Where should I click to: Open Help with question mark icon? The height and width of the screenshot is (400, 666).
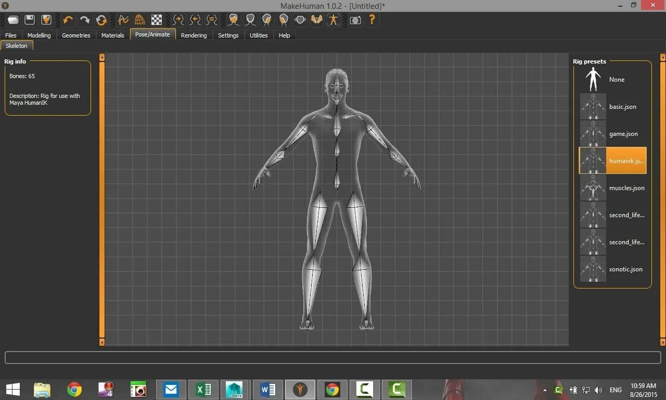[x=372, y=20]
